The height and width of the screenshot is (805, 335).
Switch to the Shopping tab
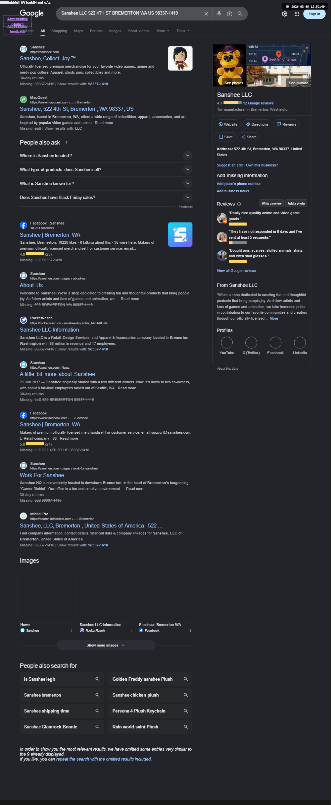(59, 31)
